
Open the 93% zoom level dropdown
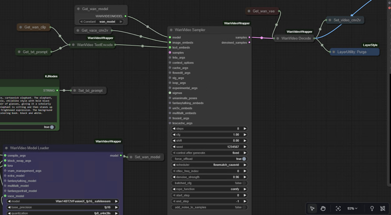tap(352, 208)
